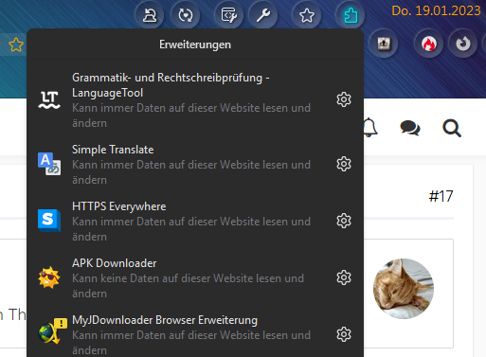Viewport: 486px width, 357px height.
Task: Open settings gear for Simple Translate
Action: tap(344, 164)
